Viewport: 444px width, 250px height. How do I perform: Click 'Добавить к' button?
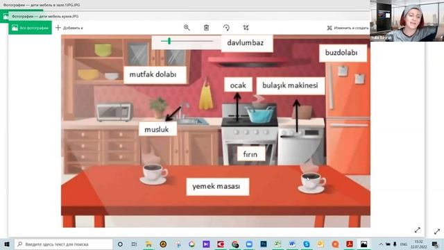(69, 28)
